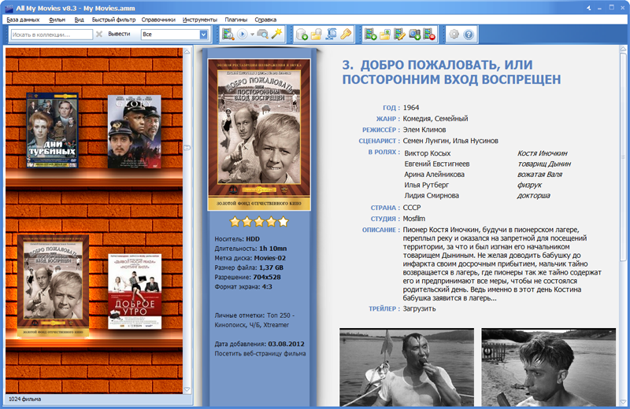The height and width of the screenshot is (409, 630).
Task: Open the "Плагины" menu
Action: tap(235, 20)
